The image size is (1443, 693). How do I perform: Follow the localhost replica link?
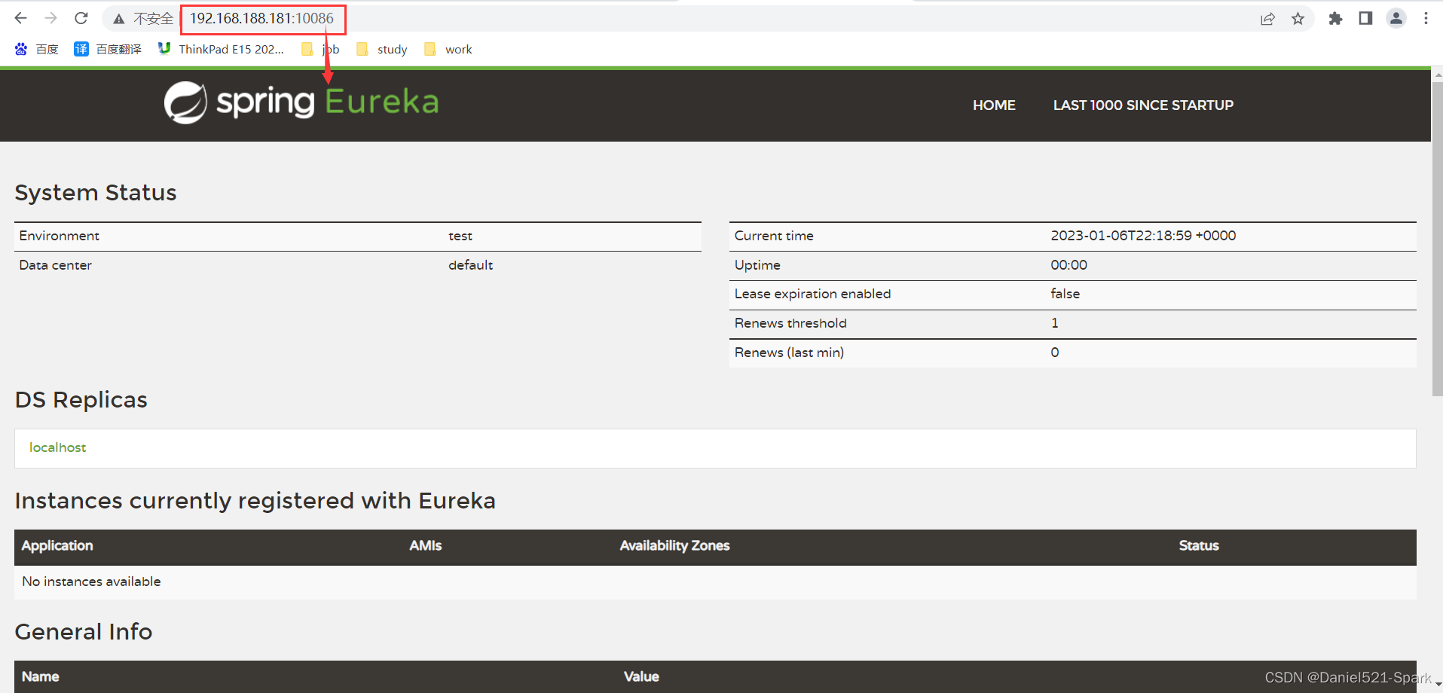[x=57, y=447]
